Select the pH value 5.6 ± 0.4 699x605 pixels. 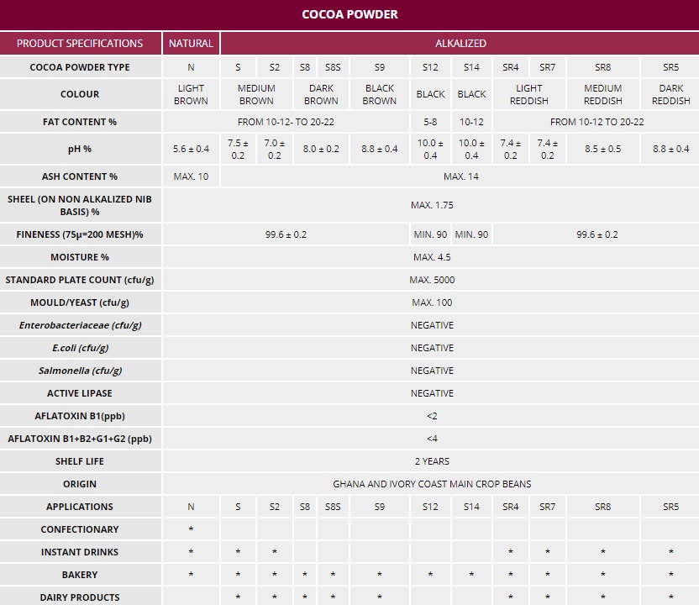(x=191, y=149)
